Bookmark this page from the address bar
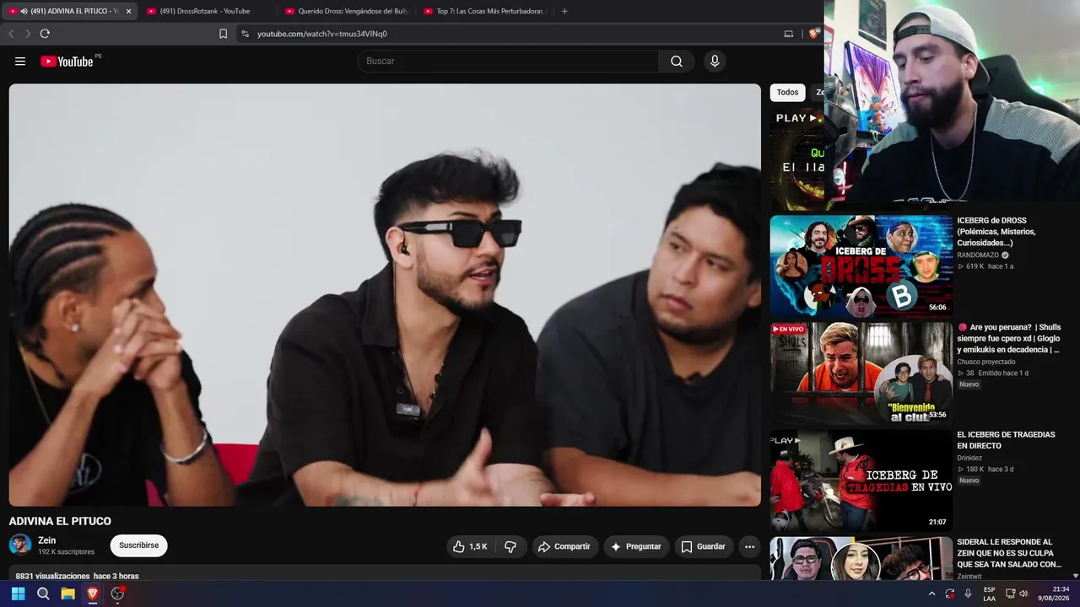 [223, 34]
